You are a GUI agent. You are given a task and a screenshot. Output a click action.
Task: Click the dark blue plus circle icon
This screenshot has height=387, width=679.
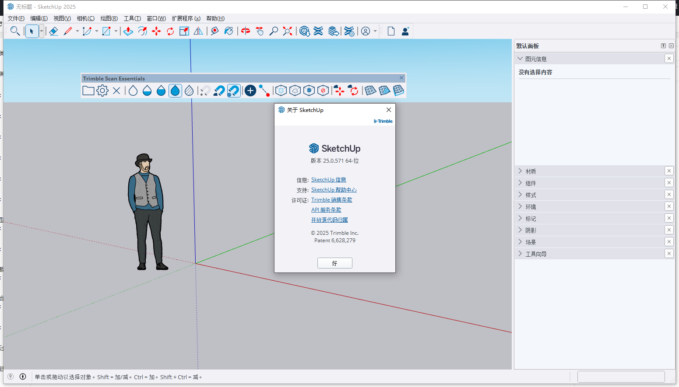coord(250,91)
